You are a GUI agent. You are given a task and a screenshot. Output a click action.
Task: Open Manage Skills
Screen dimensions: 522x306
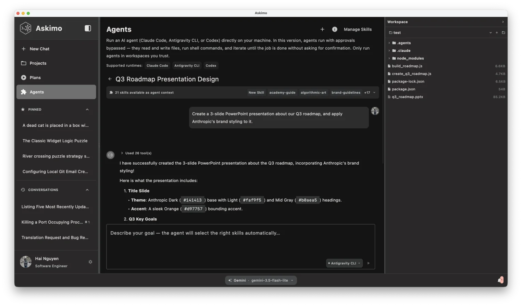tap(358, 29)
